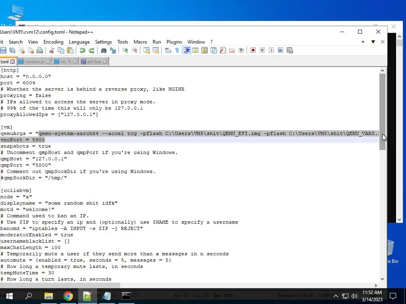406x304 pixels.
Task: Open Find with the binoculars icon
Action: pos(103,50)
